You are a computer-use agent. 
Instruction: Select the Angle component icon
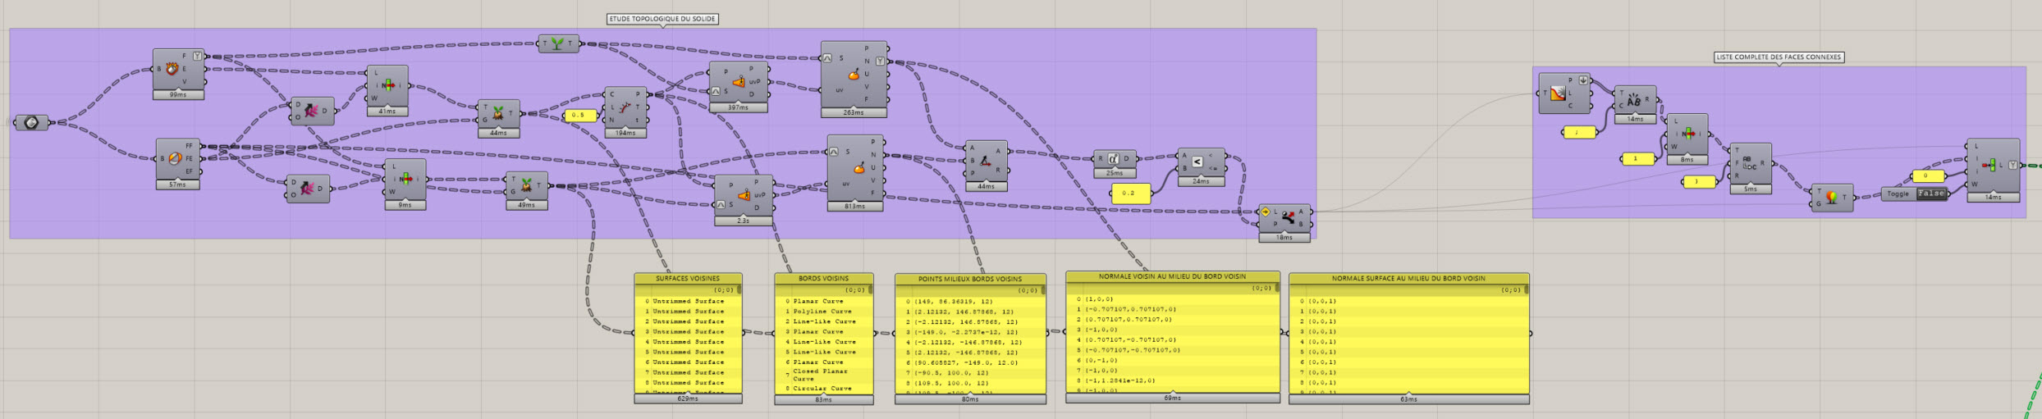coord(985,160)
